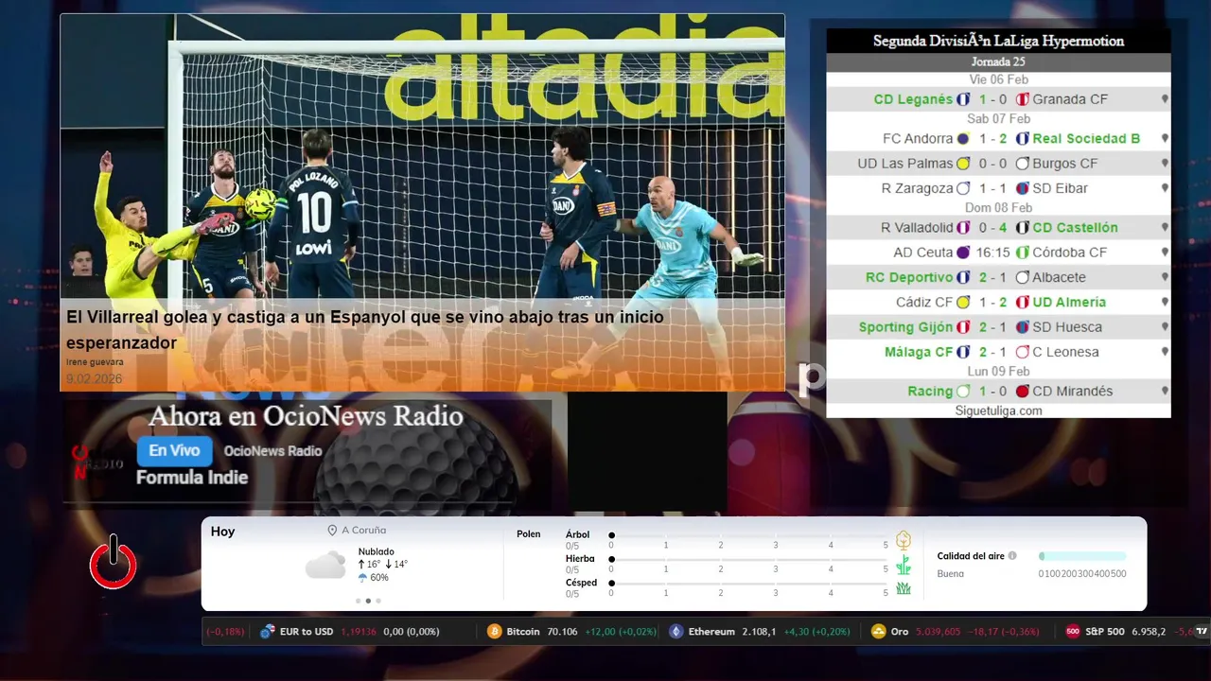Click the A Coruña location pin icon
The height and width of the screenshot is (681, 1211).
coord(332,531)
